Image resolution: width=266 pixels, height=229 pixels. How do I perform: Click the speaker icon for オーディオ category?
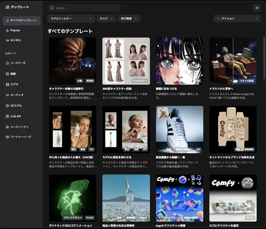tap(8, 95)
